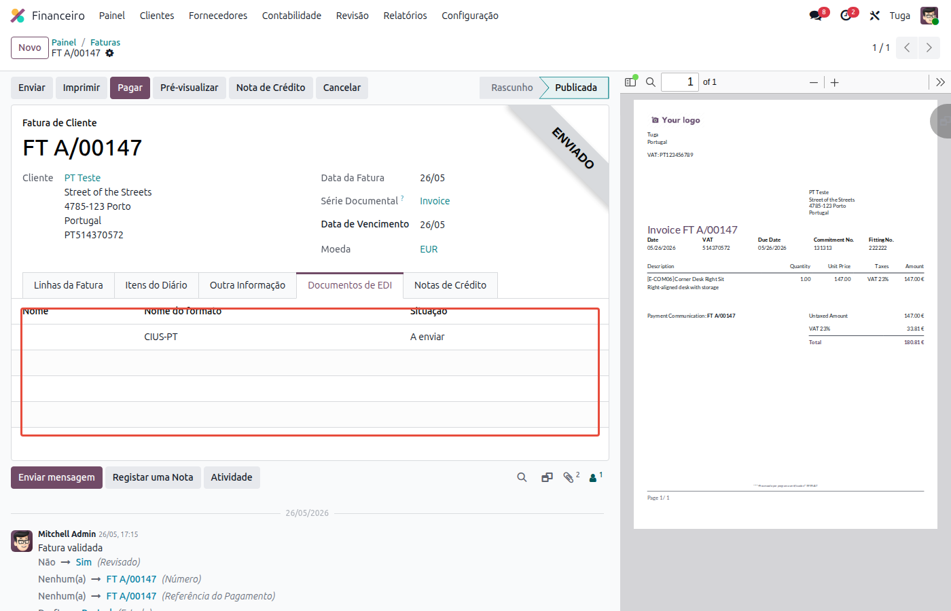Viewport: 951px width, 611px height.
Task: Open the Faturas breadcrumb link
Action: tap(105, 42)
